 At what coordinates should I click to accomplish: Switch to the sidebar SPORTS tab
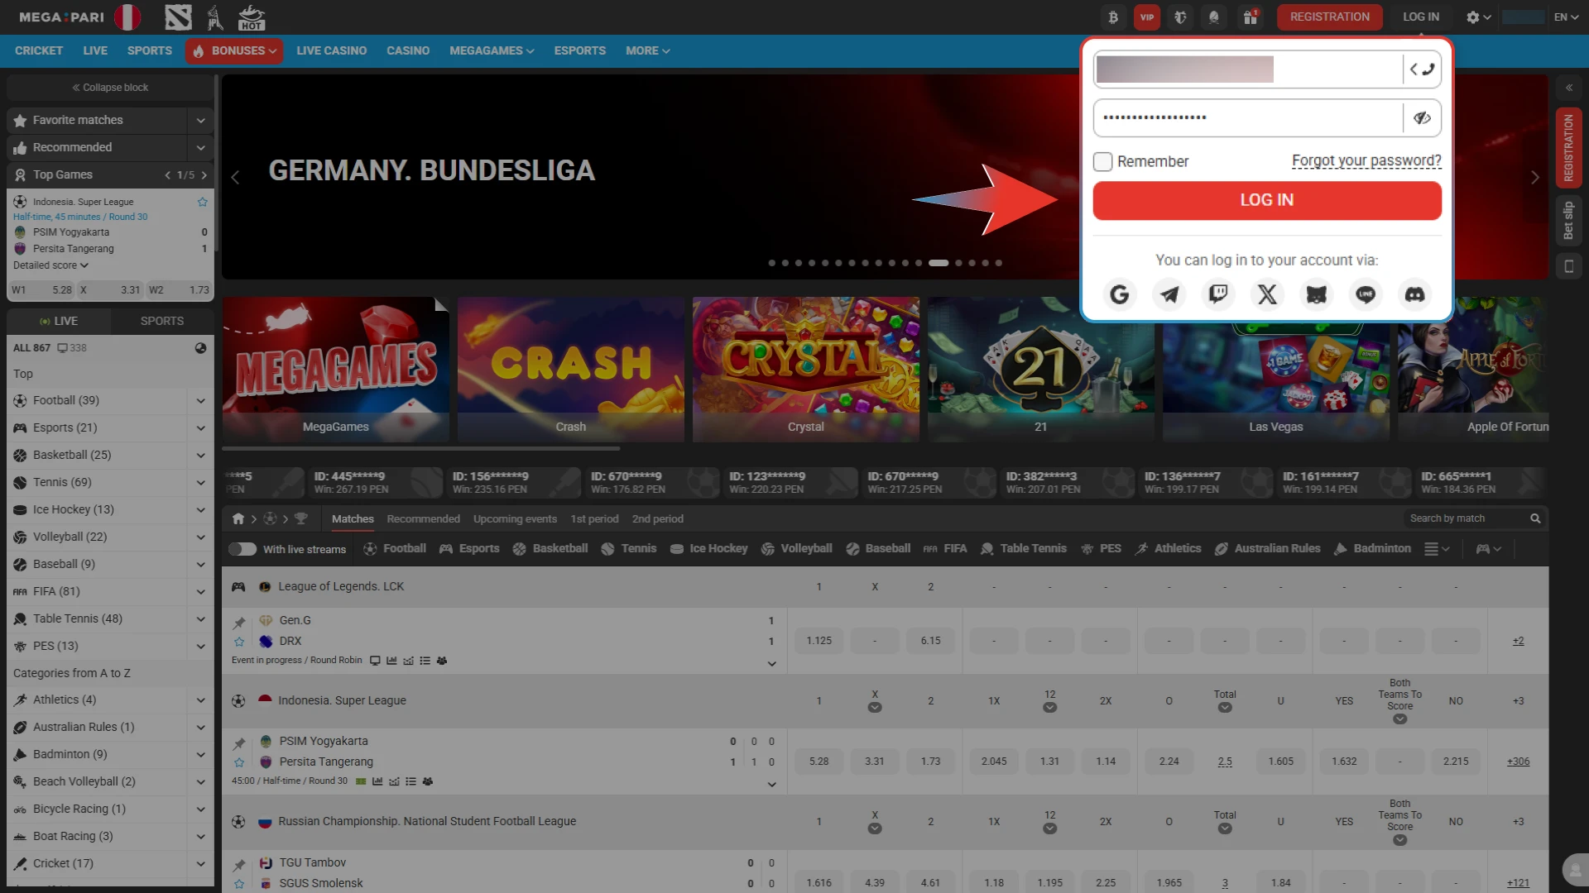pos(162,321)
